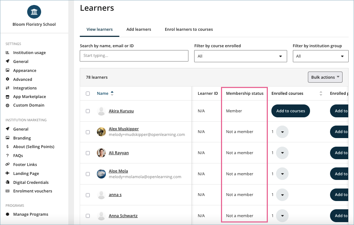Switch to the Add learners tab

(139, 29)
